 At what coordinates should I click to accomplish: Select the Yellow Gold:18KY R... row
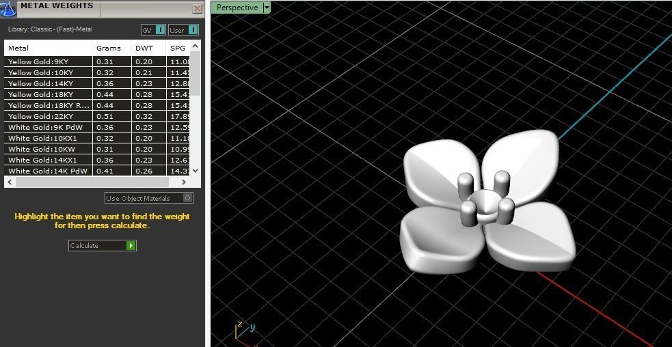click(97, 105)
